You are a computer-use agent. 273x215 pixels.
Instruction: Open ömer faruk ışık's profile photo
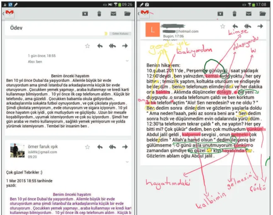[17, 150]
